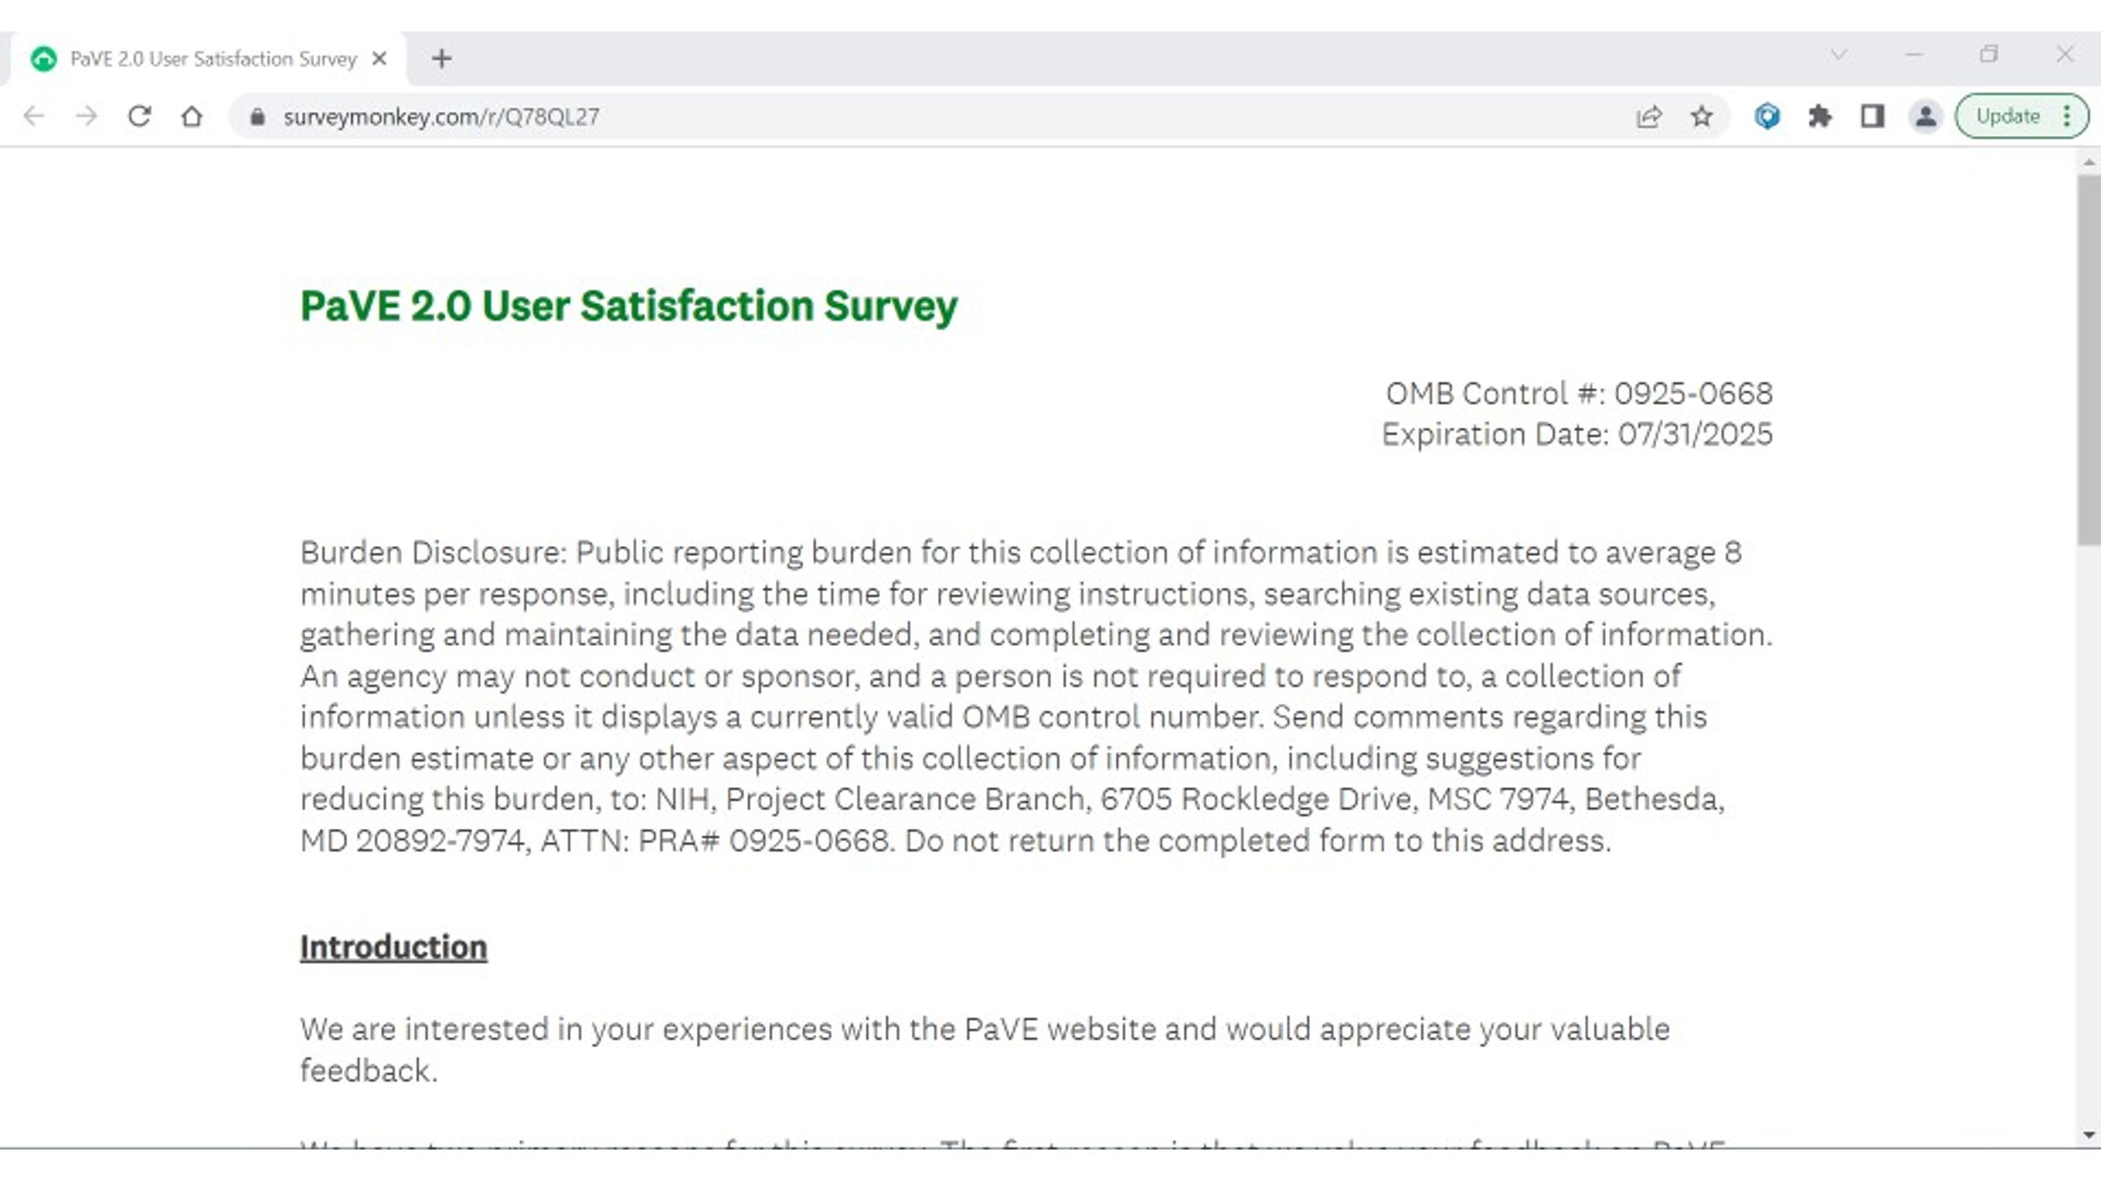Select PaVE 2.0 User Satisfaction Survey tab
Viewport: 2101px width, 1181px height.
coord(212,59)
